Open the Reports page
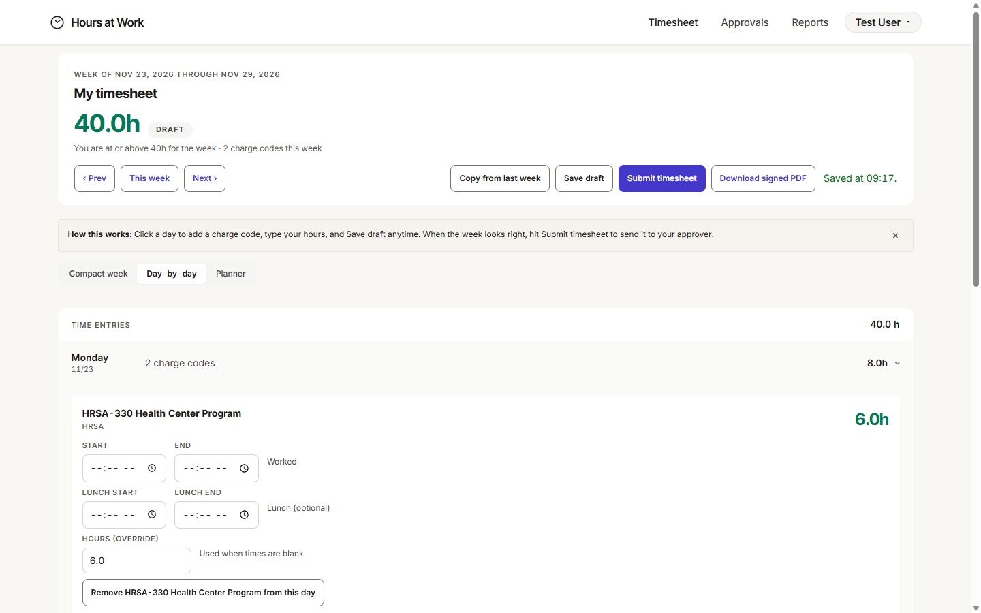 810,22
